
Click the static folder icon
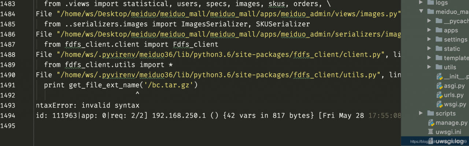(439, 48)
